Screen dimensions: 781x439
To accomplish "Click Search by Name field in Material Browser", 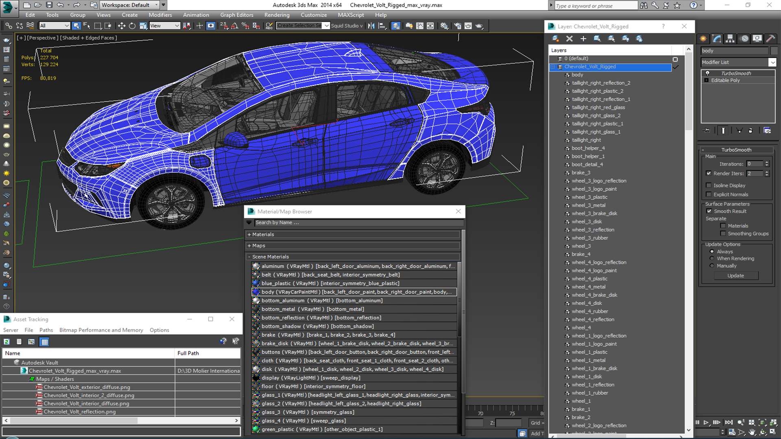I will click(x=359, y=223).
